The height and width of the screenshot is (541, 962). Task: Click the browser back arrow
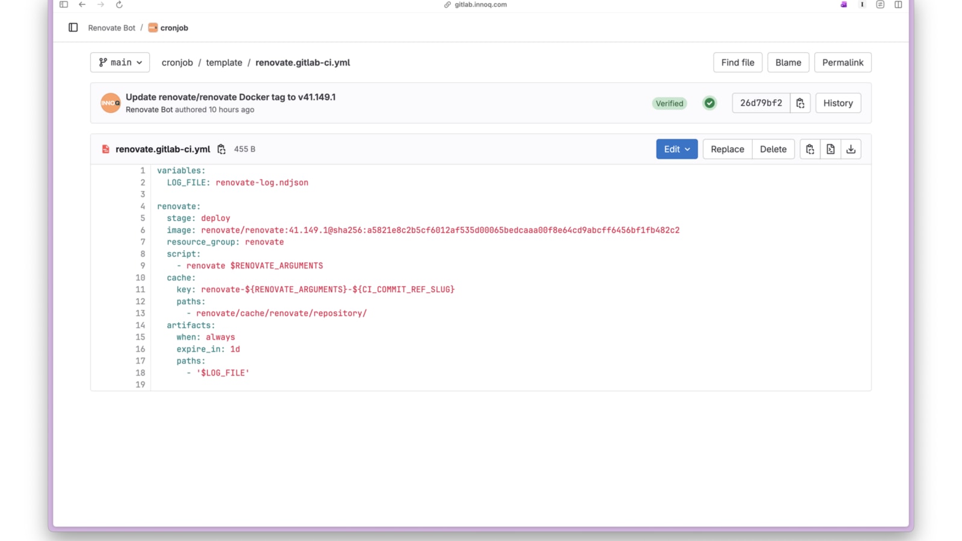(82, 5)
